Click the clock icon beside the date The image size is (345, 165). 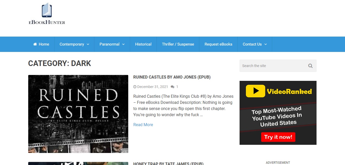[x=135, y=87]
